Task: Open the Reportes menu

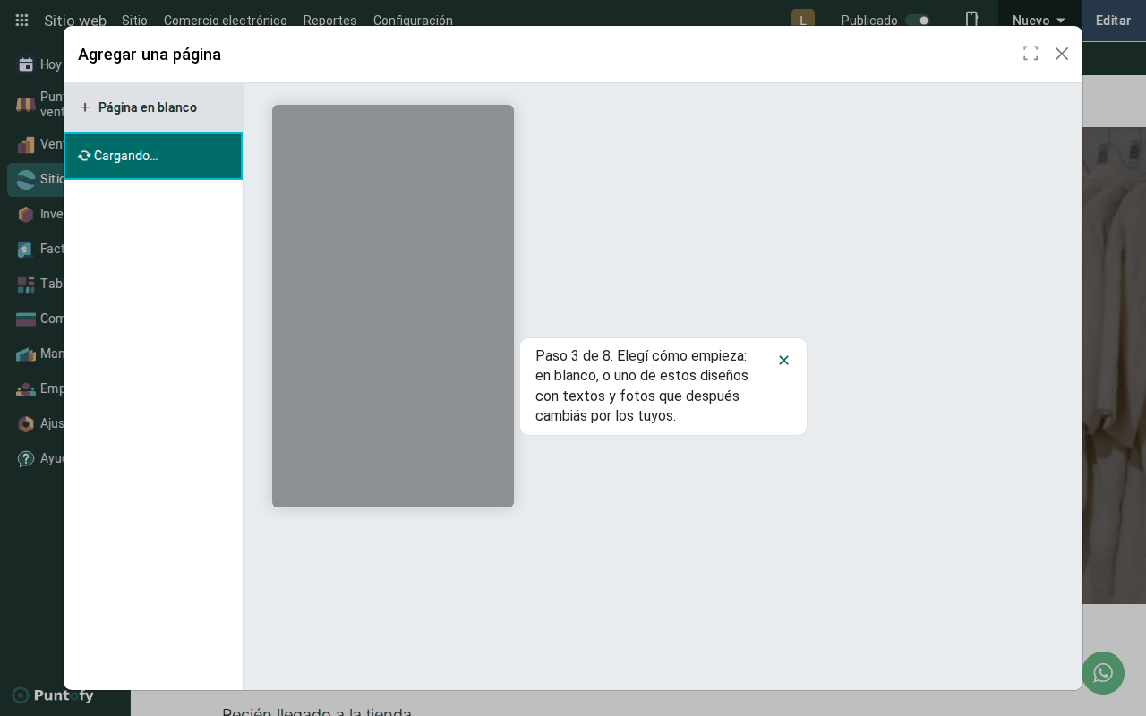Action: pyautogui.click(x=330, y=21)
